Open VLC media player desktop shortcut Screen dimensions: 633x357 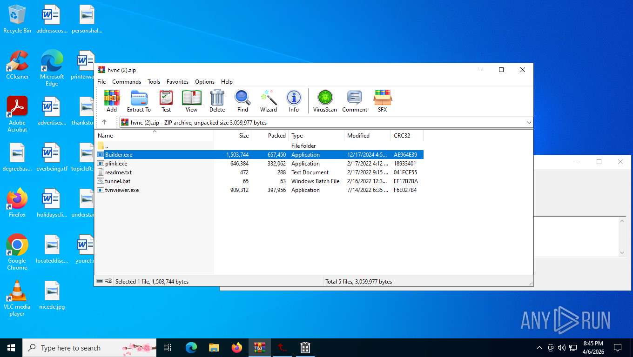pos(17,298)
